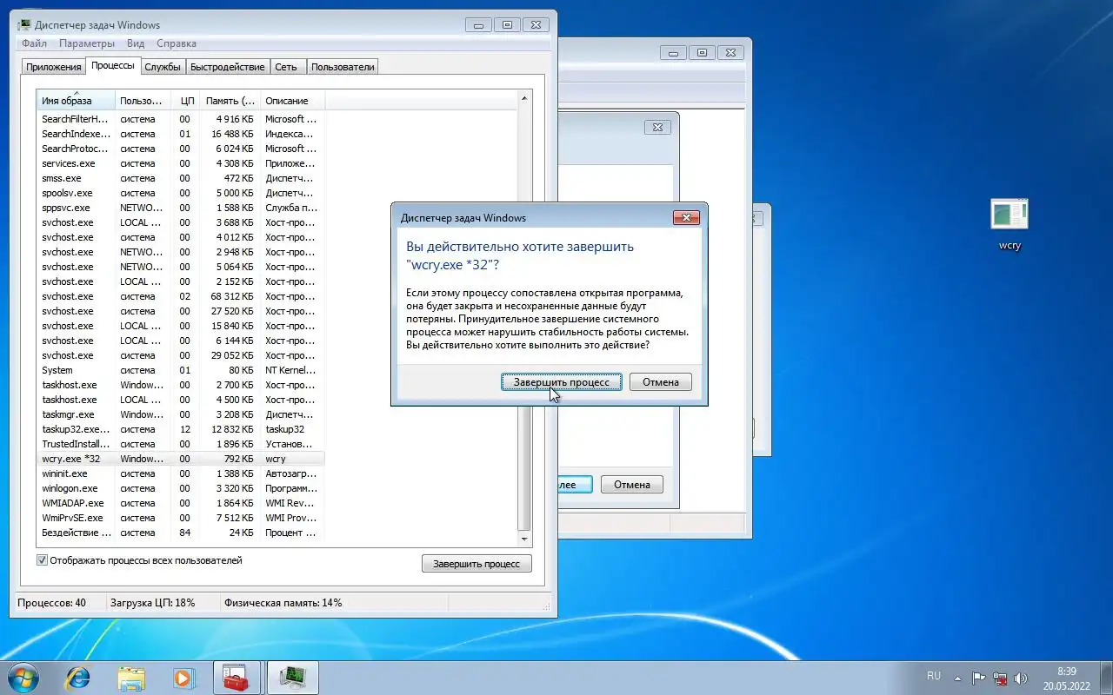Toggle 'Отображать процессы всех пользователей' checkbox
The height and width of the screenshot is (695, 1113).
click(x=42, y=560)
